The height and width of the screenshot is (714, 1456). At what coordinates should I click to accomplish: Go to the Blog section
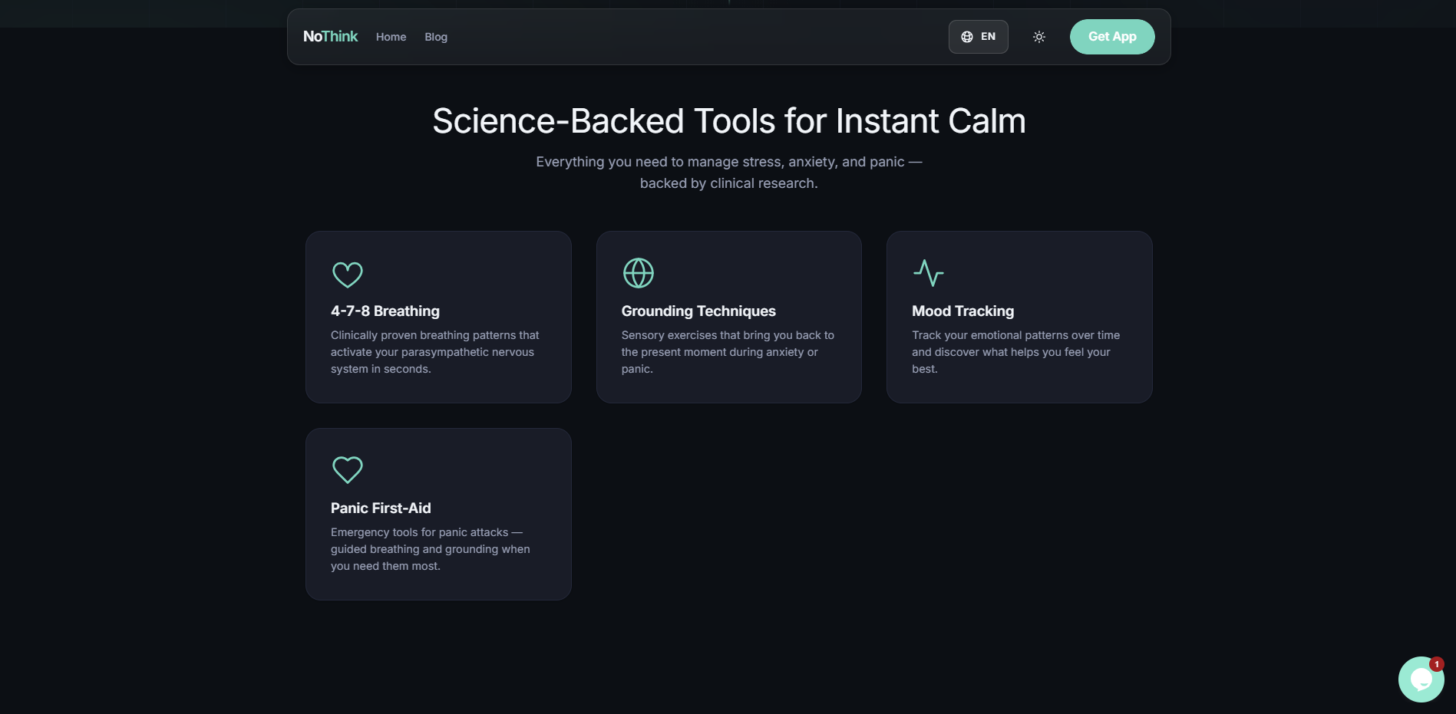(435, 36)
